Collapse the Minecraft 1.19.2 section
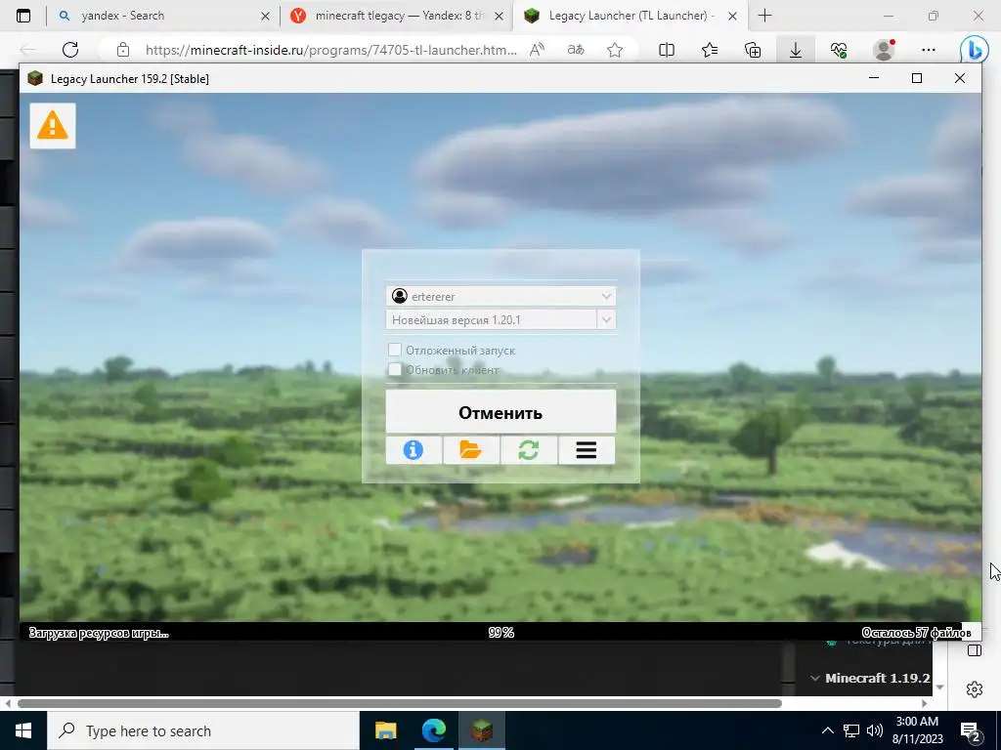Image resolution: width=1001 pixels, height=750 pixels. (x=814, y=678)
